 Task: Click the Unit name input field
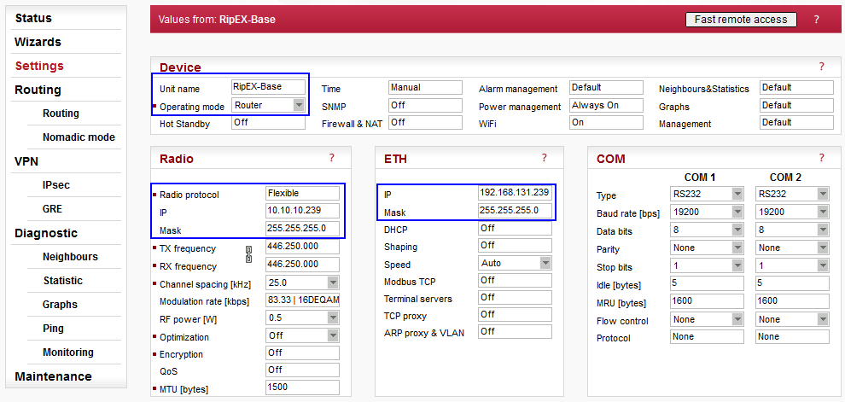268,87
